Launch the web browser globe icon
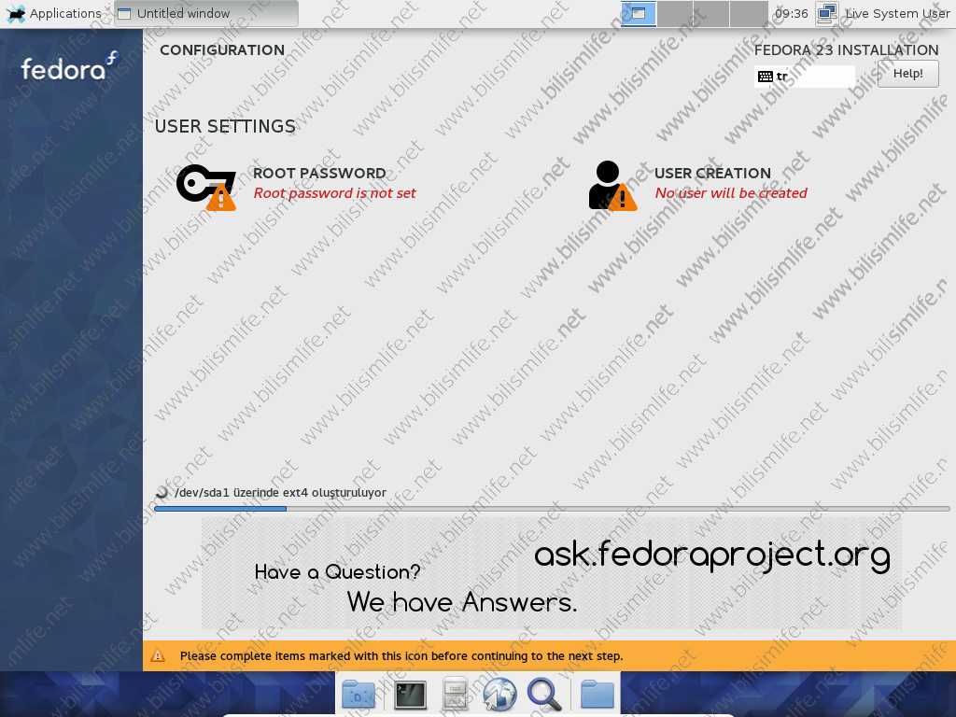 pyautogui.click(x=499, y=695)
